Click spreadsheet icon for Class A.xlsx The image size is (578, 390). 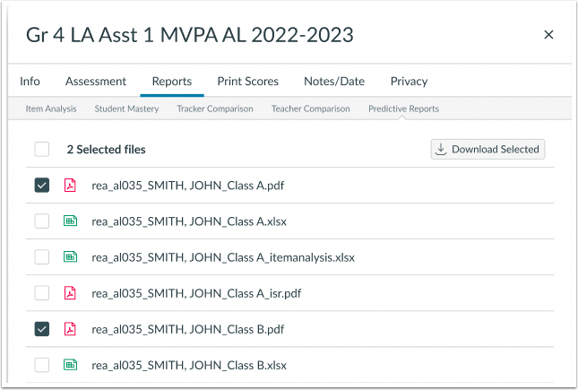(70, 221)
